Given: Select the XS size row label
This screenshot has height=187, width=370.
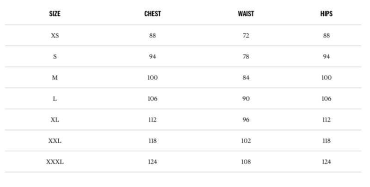Looking at the screenshot, I should [55, 36].
